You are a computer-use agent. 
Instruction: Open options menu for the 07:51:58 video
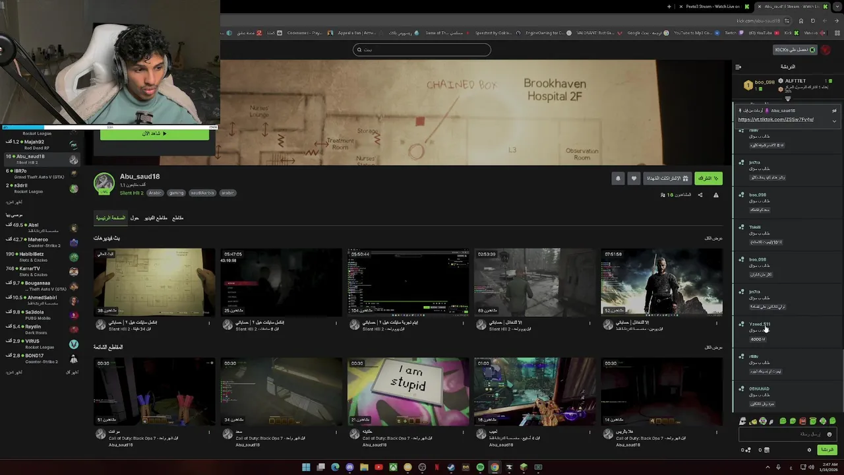pos(717,323)
